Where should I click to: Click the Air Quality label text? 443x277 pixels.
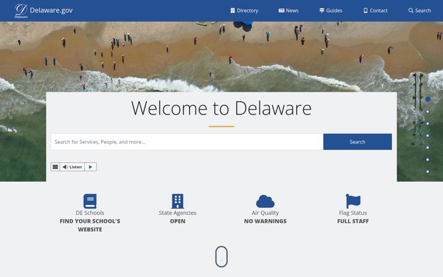(265, 212)
